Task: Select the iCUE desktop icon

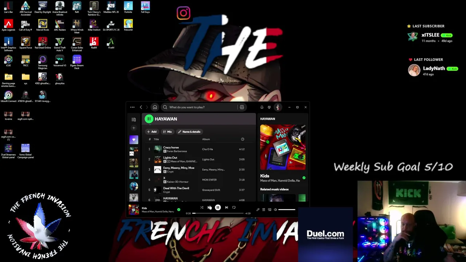Action: [8, 61]
